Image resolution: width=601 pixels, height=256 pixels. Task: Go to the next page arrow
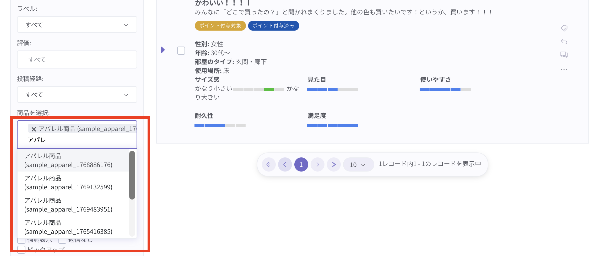coord(318,164)
